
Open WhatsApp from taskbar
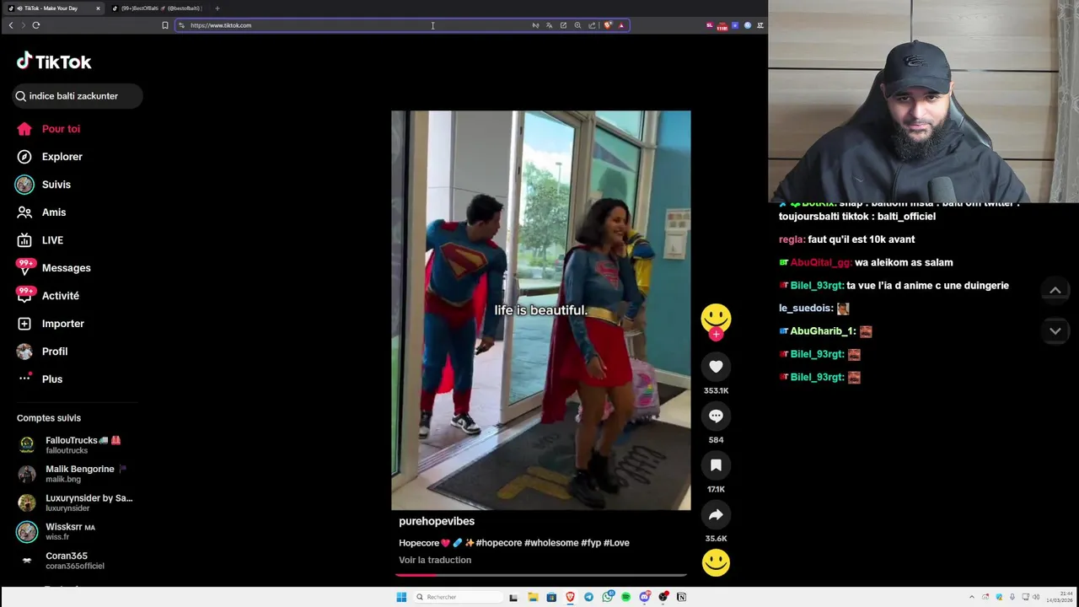[x=608, y=597]
